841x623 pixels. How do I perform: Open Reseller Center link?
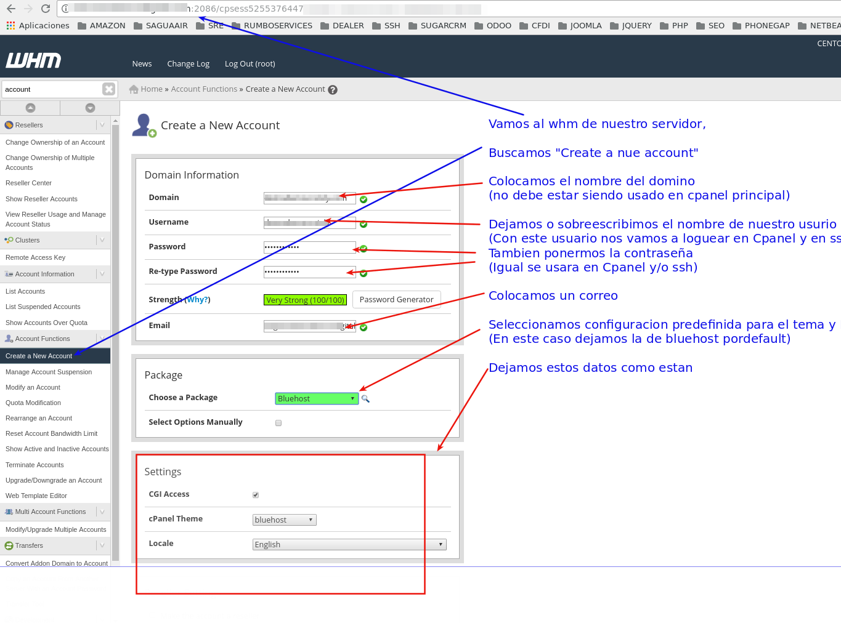[x=28, y=183]
